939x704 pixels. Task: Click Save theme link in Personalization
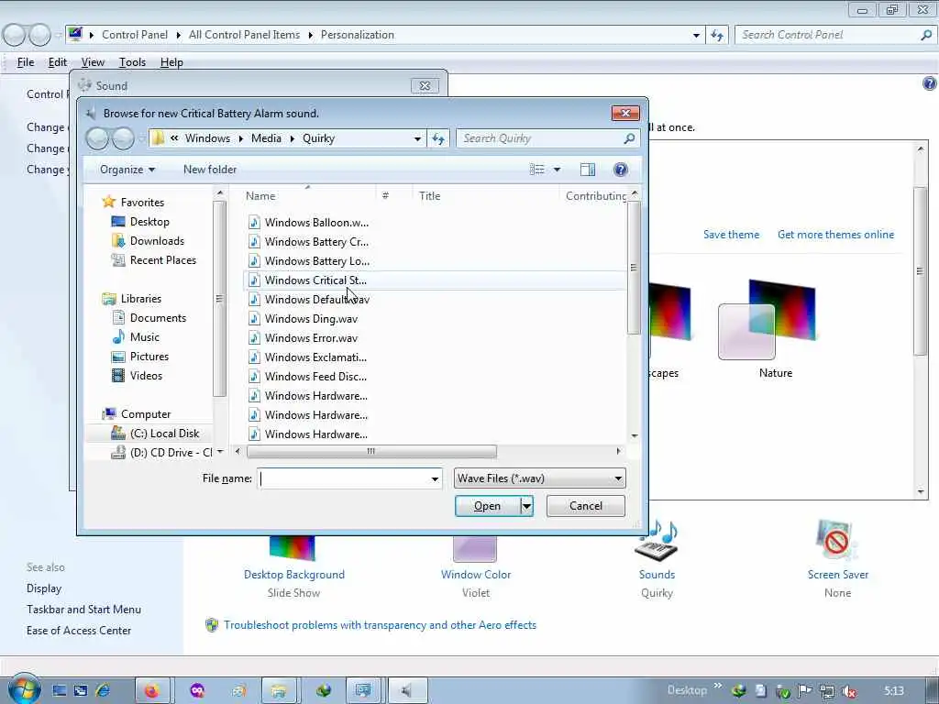point(731,235)
